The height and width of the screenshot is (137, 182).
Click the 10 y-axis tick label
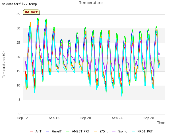(18, 86)
